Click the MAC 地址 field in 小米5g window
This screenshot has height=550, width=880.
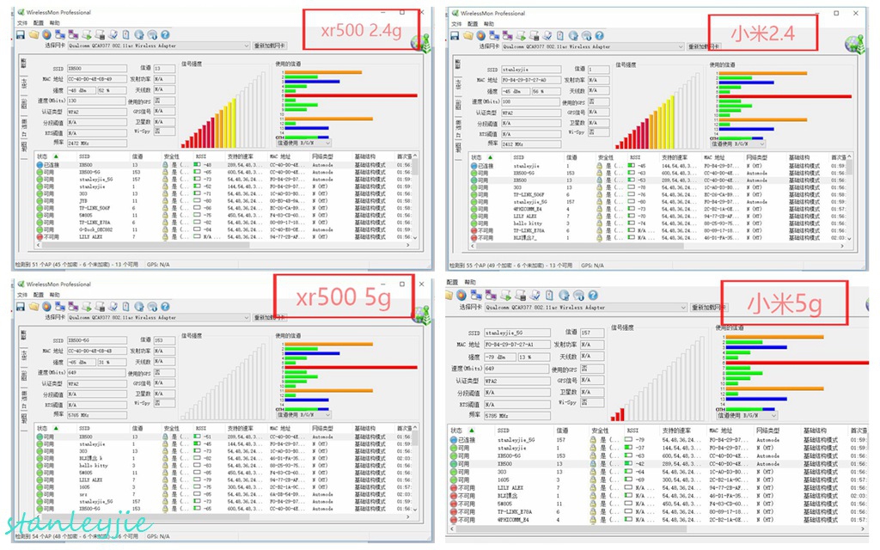(x=516, y=345)
